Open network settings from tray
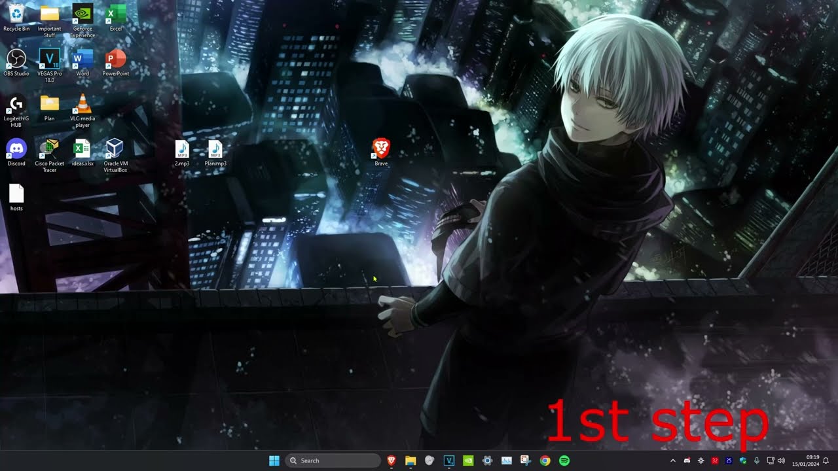This screenshot has width=838, height=471. pos(771,461)
